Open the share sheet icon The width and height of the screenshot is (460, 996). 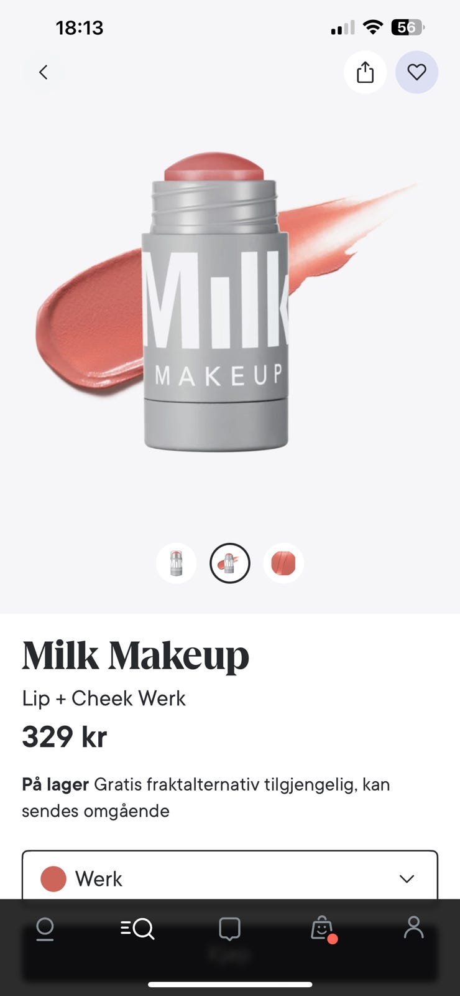tap(366, 72)
